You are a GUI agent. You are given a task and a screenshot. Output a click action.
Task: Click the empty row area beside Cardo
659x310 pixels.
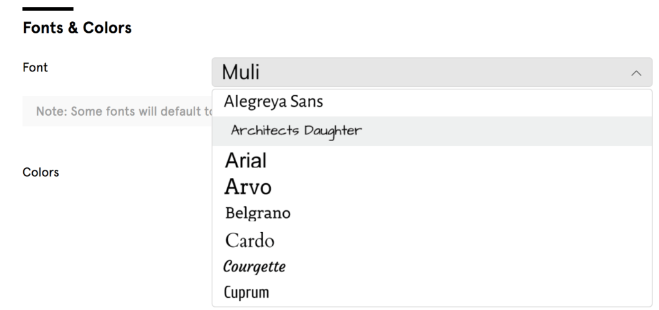coord(462,241)
